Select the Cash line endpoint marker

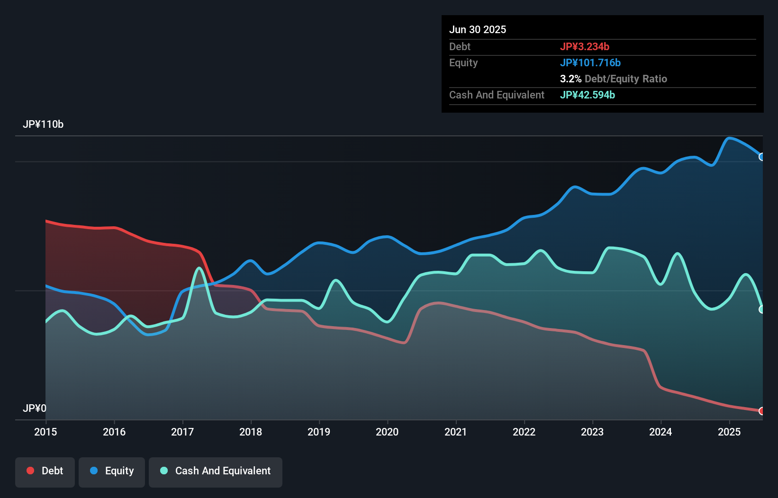(x=761, y=310)
